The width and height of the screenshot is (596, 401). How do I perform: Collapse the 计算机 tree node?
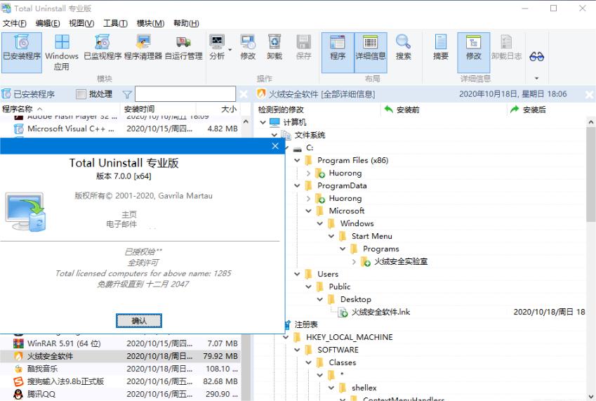[x=263, y=122]
